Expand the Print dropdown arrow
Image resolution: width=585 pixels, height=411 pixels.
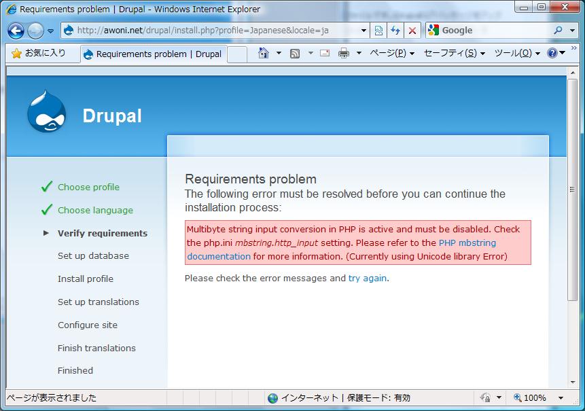359,54
